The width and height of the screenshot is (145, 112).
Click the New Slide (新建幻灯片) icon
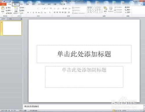pos(16,8)
